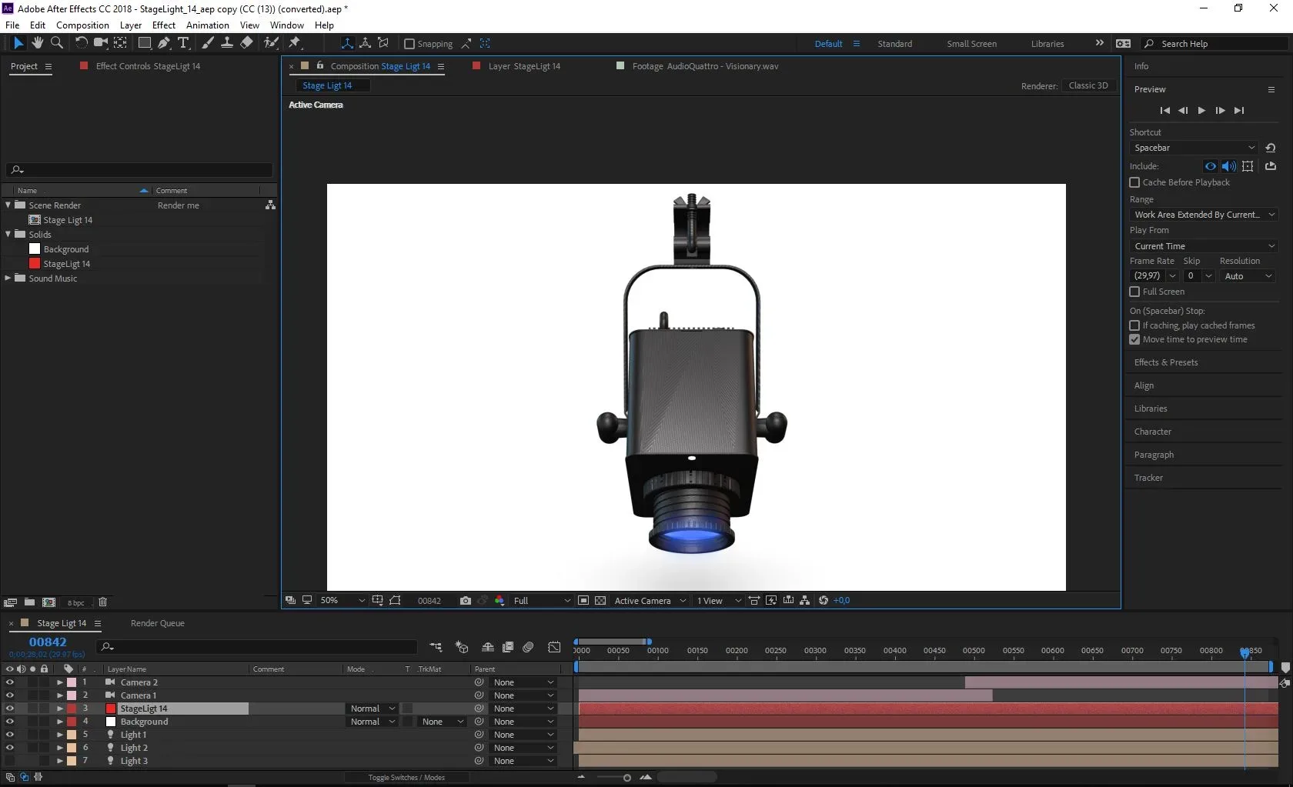Click the 8 bpc color depth button
Viewport: 1293px width, 787px height.
tap(76, 602)
